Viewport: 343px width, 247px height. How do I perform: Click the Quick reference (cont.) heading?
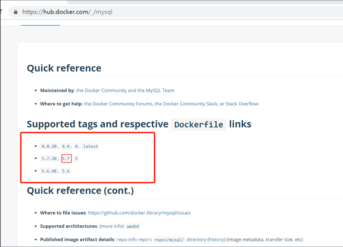pos(80,190)
